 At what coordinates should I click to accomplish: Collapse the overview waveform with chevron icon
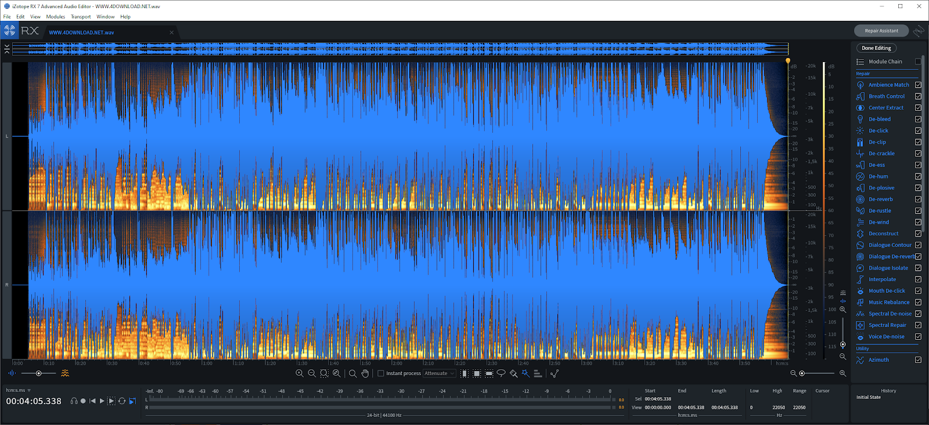click(x=7, y=49)
